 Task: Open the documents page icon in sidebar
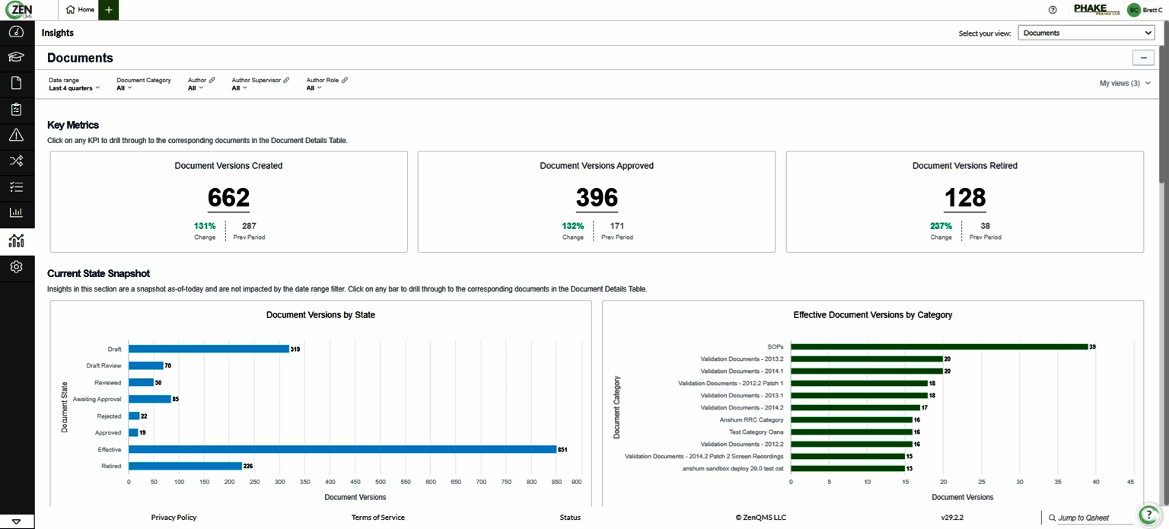(x=17, y=83)
